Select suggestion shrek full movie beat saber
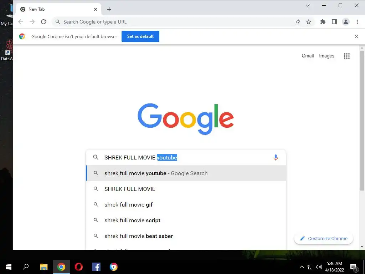365x274 pixels. [x=186, y=236]
